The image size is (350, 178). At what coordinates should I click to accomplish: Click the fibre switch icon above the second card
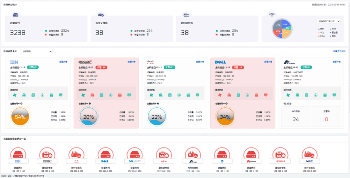coord(101,15)
